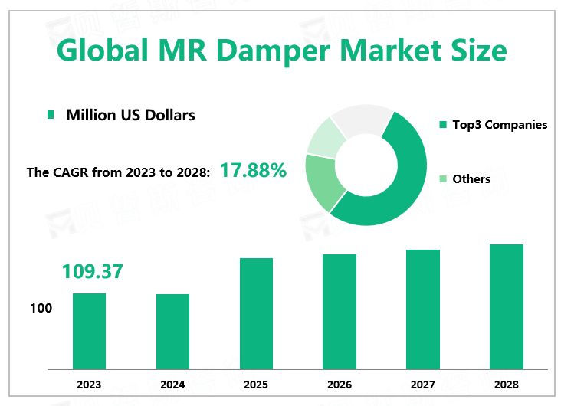This screenshot has height=406, width=561.
Task: Select the Top3 Companies legend label
Action: coord(500,124)
